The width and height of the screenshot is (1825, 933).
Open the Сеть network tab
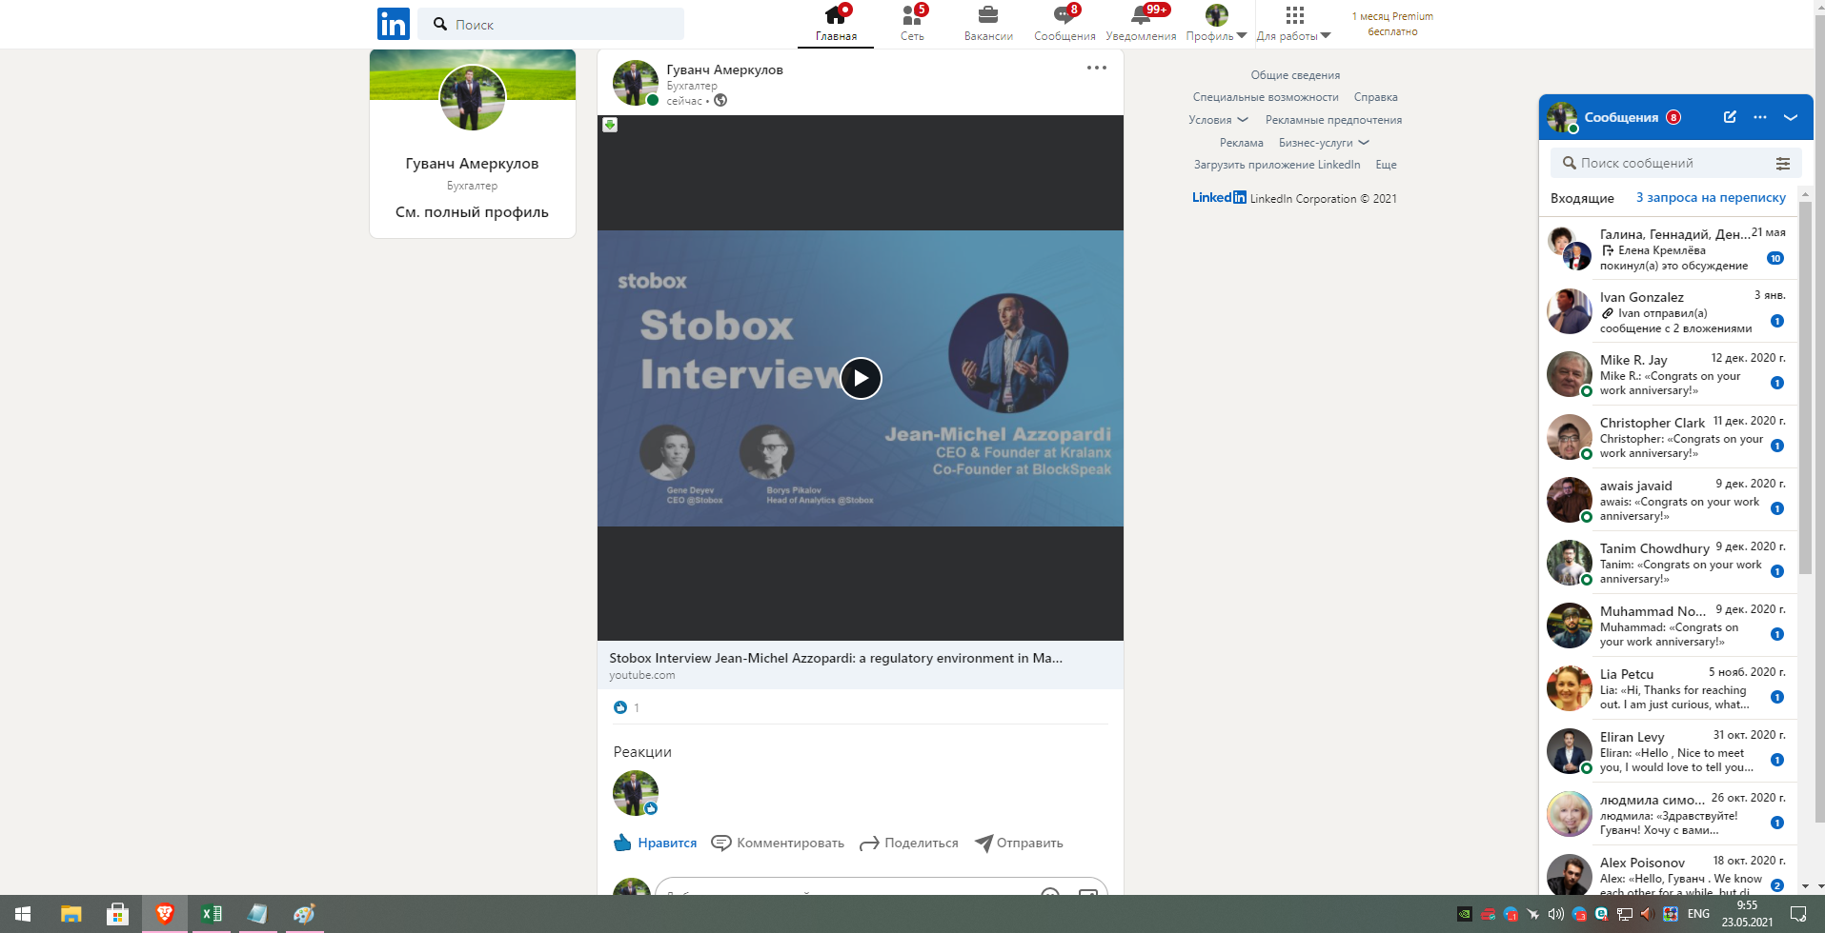coord(912,24)
